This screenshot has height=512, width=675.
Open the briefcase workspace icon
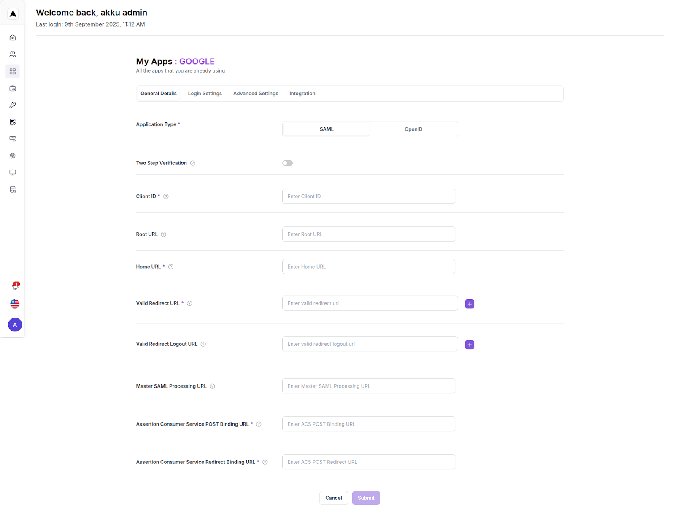[13, 88]
